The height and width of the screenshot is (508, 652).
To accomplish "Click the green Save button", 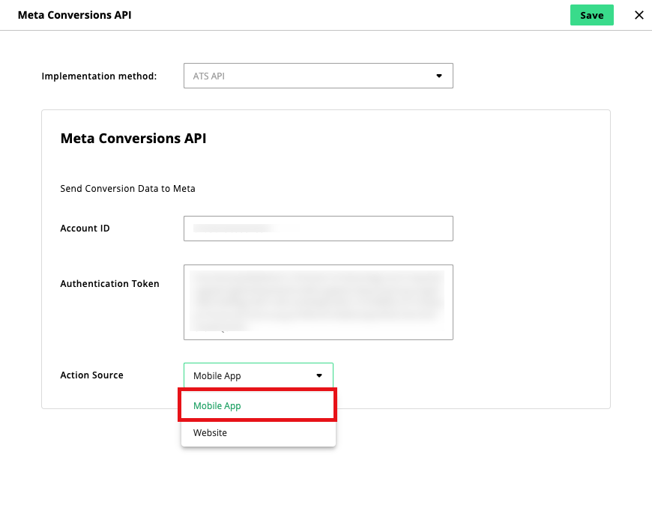I will (591, 16).
